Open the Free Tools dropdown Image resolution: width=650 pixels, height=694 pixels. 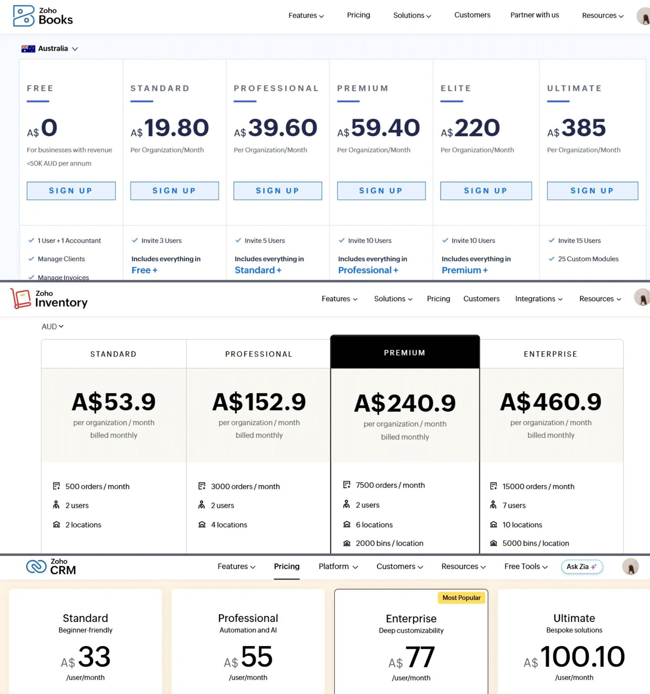(525, 567)
